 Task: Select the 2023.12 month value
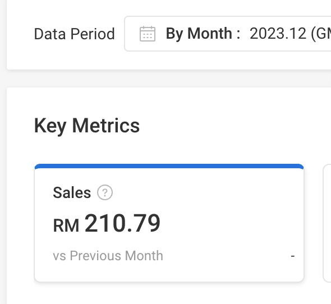click(278, 34)
